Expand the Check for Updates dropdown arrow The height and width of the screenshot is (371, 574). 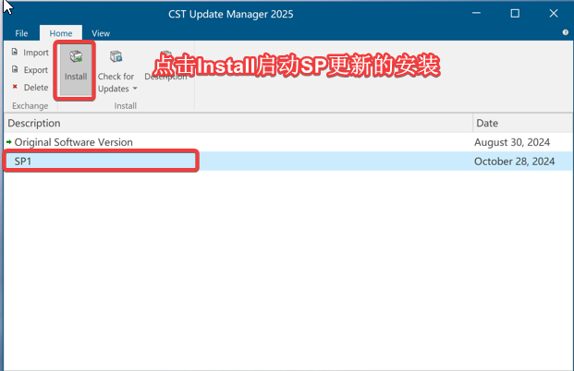(135, 89)
